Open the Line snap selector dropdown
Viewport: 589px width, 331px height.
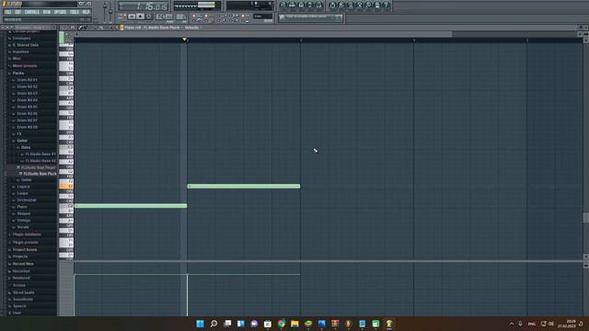tap(262, 17)
